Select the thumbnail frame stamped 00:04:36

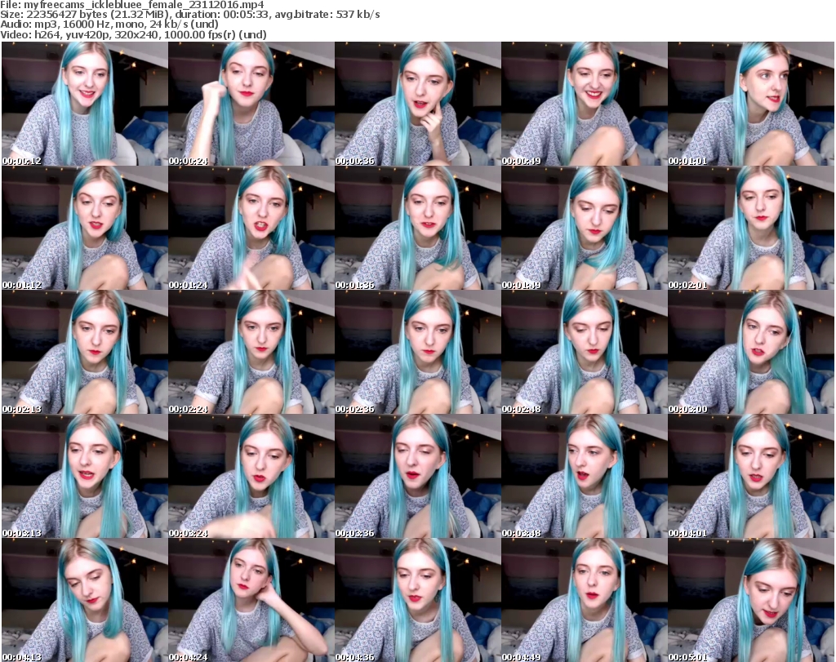coord(418,600)
